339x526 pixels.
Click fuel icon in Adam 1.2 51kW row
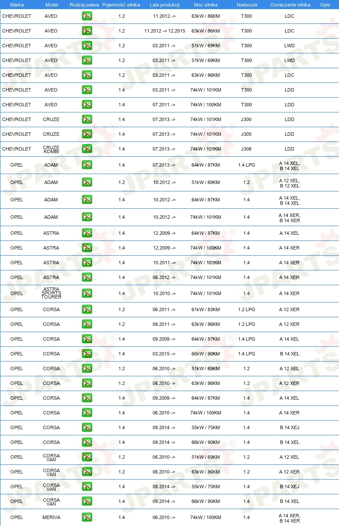[x=87, y=182]
